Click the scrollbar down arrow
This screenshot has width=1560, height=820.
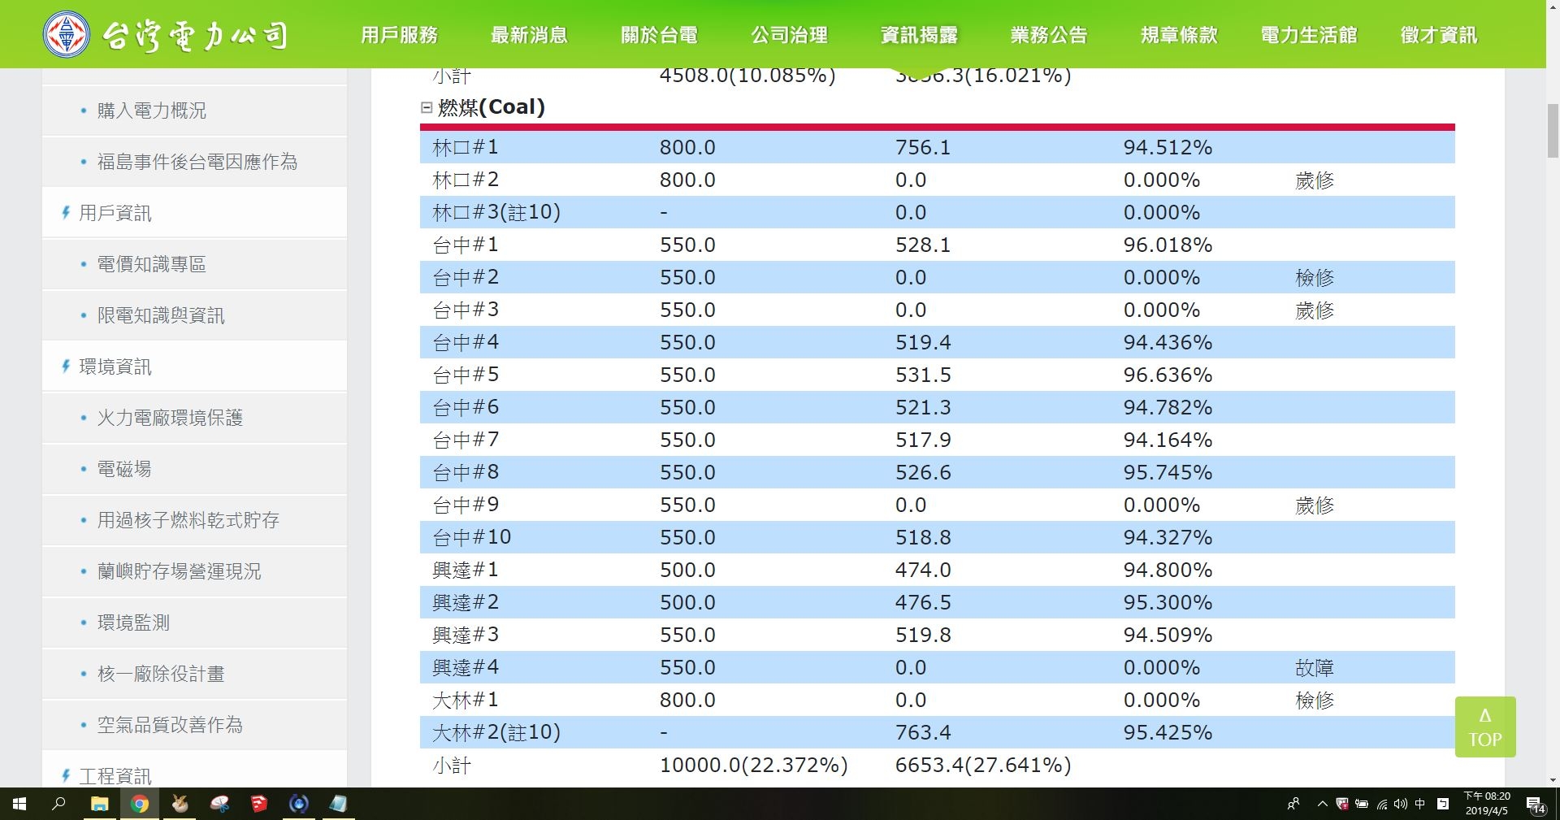pyautogui.click(x=1553, y=780)
